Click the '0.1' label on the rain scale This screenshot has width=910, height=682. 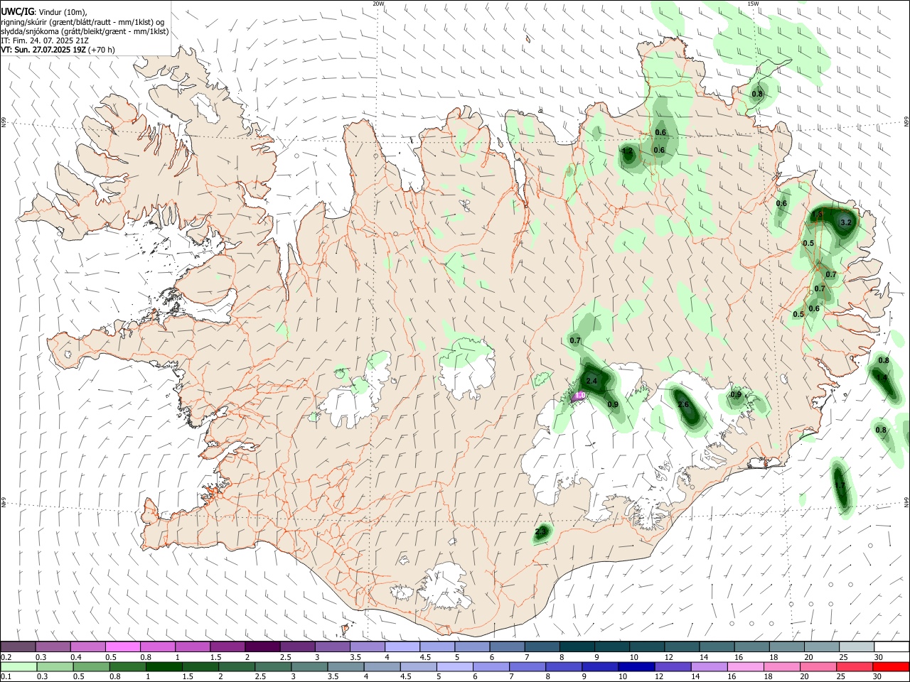click(x=6, y=677)
